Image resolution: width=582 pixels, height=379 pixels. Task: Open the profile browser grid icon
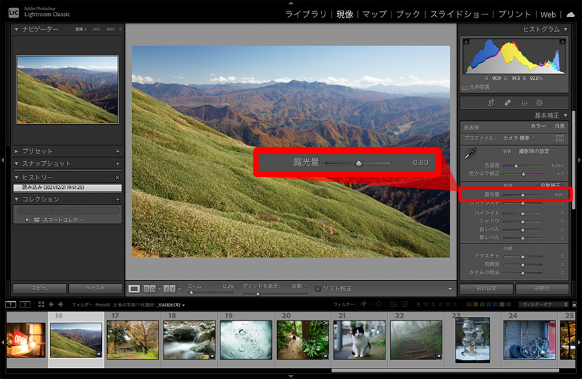[560, 138]
